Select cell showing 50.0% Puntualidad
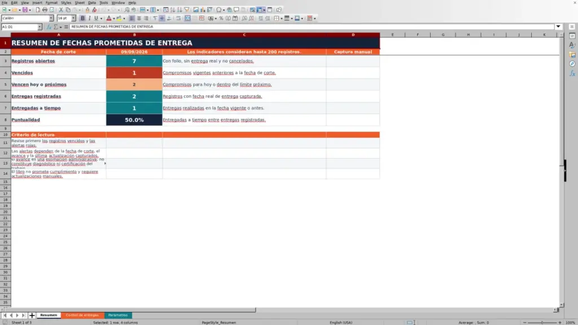This screenshot has height=325, width=578. 134,120
